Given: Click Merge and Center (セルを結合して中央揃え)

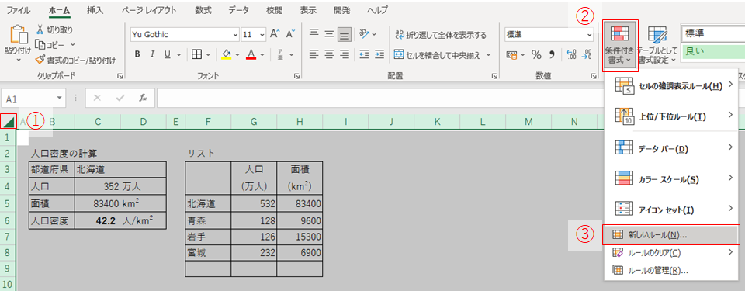Looking at the screenshot, I should 437,54.
